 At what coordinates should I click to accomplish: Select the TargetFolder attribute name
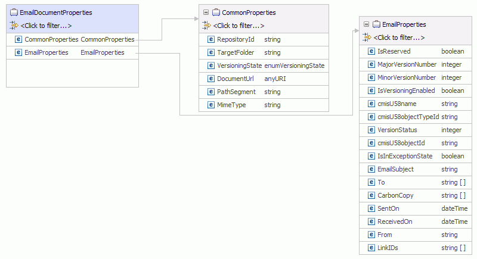point(236,52)
